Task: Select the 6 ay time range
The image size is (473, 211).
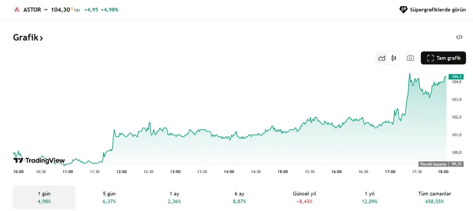Action: click(239, 197)
